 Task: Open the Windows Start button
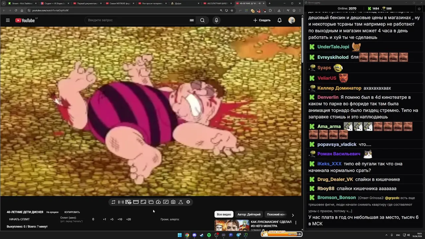pos(180,235)
